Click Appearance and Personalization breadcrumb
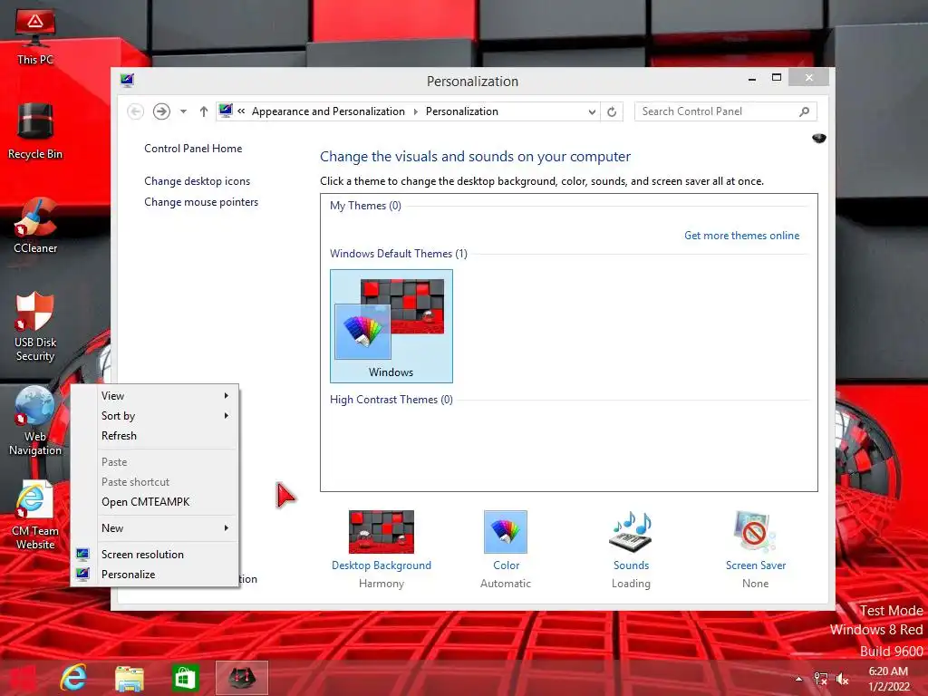The height and width of the screenshot is (696, 928). click(x=328, y=111)
